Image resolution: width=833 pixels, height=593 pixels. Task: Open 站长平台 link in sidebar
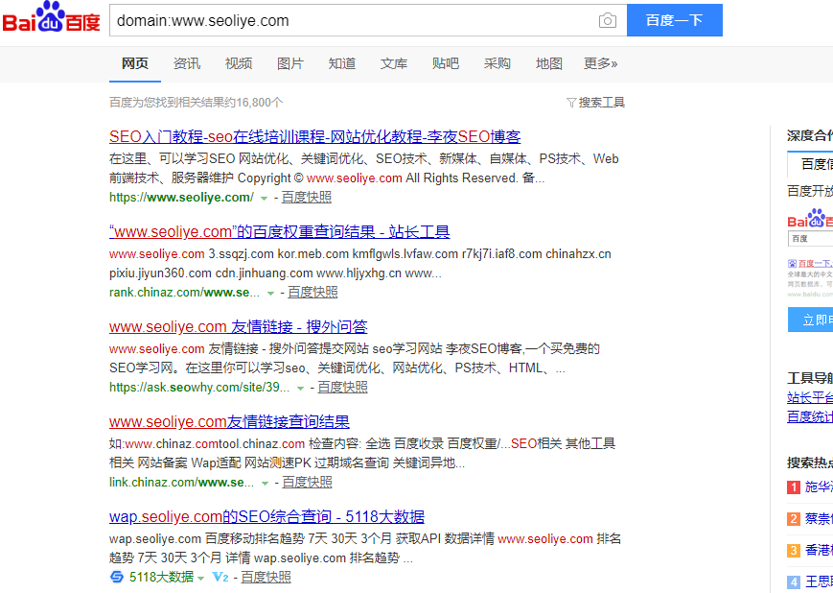coord(810,397)
